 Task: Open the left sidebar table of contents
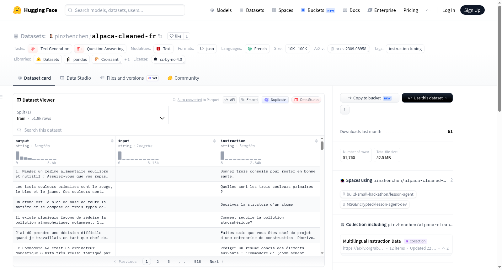tap(2, 97)
